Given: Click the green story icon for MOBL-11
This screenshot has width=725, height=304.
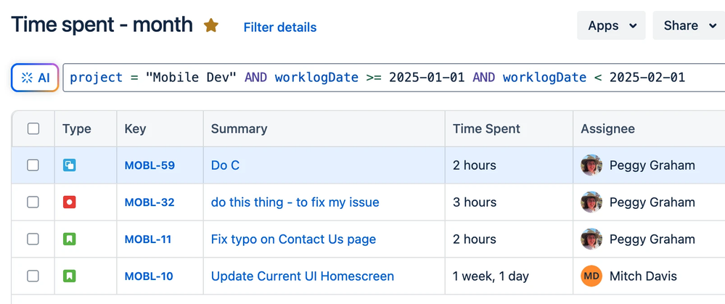Looking at the screenshot, I should 70,239.
